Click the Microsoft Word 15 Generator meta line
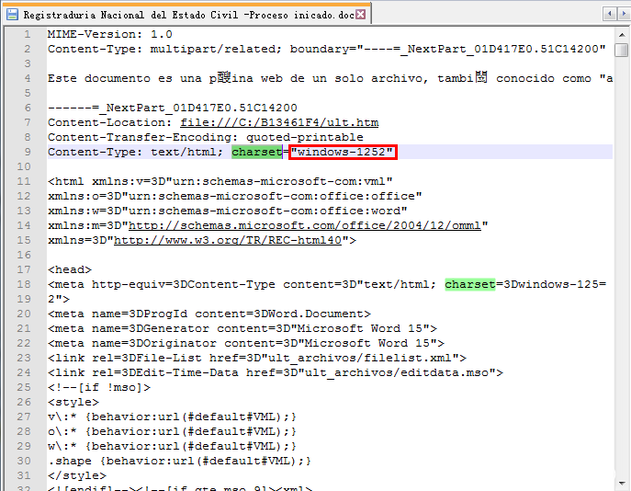 point(242,328)
